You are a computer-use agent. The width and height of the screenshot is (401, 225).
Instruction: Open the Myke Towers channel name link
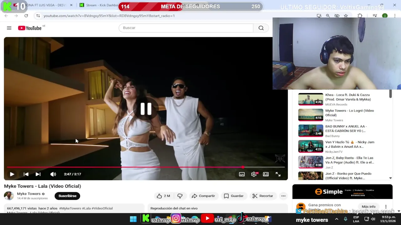pos(29,194)
